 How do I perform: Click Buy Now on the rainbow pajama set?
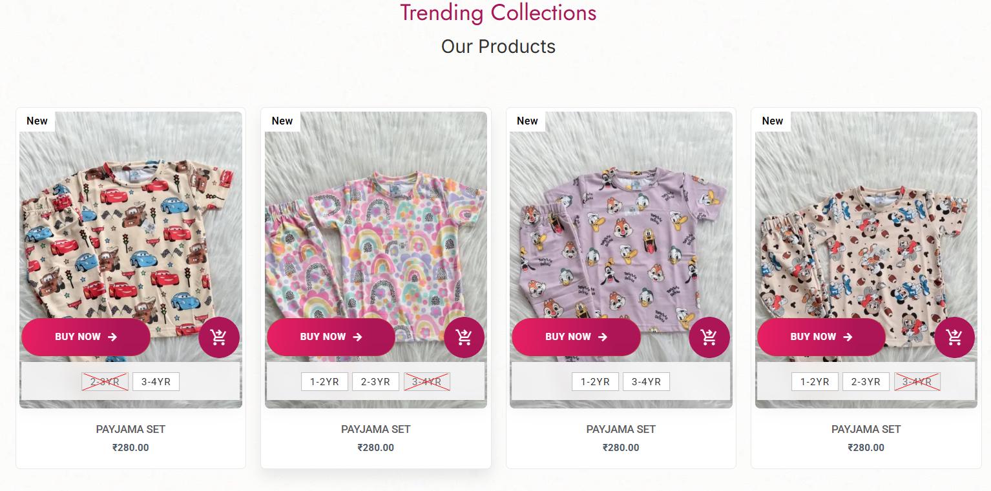(x=331, y=337)
